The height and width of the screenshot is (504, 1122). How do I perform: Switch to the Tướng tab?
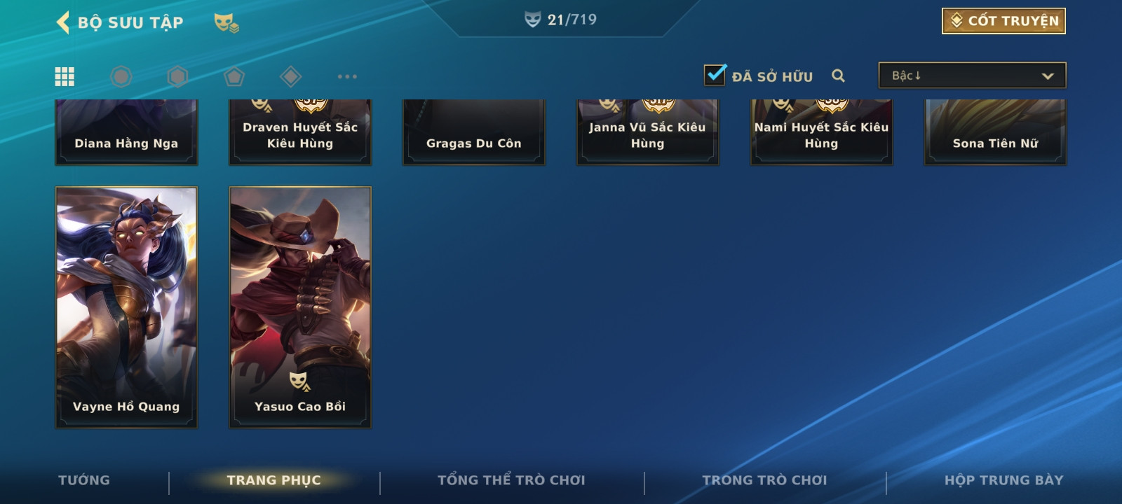[x=84, y=480]
